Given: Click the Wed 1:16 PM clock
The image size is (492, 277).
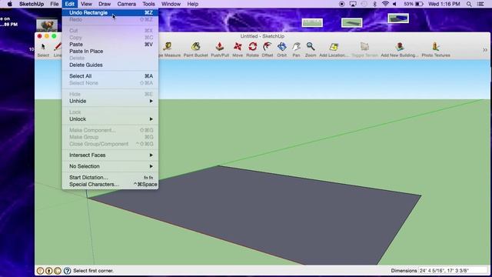Looking at the screenshot, I should pos(444,4).
